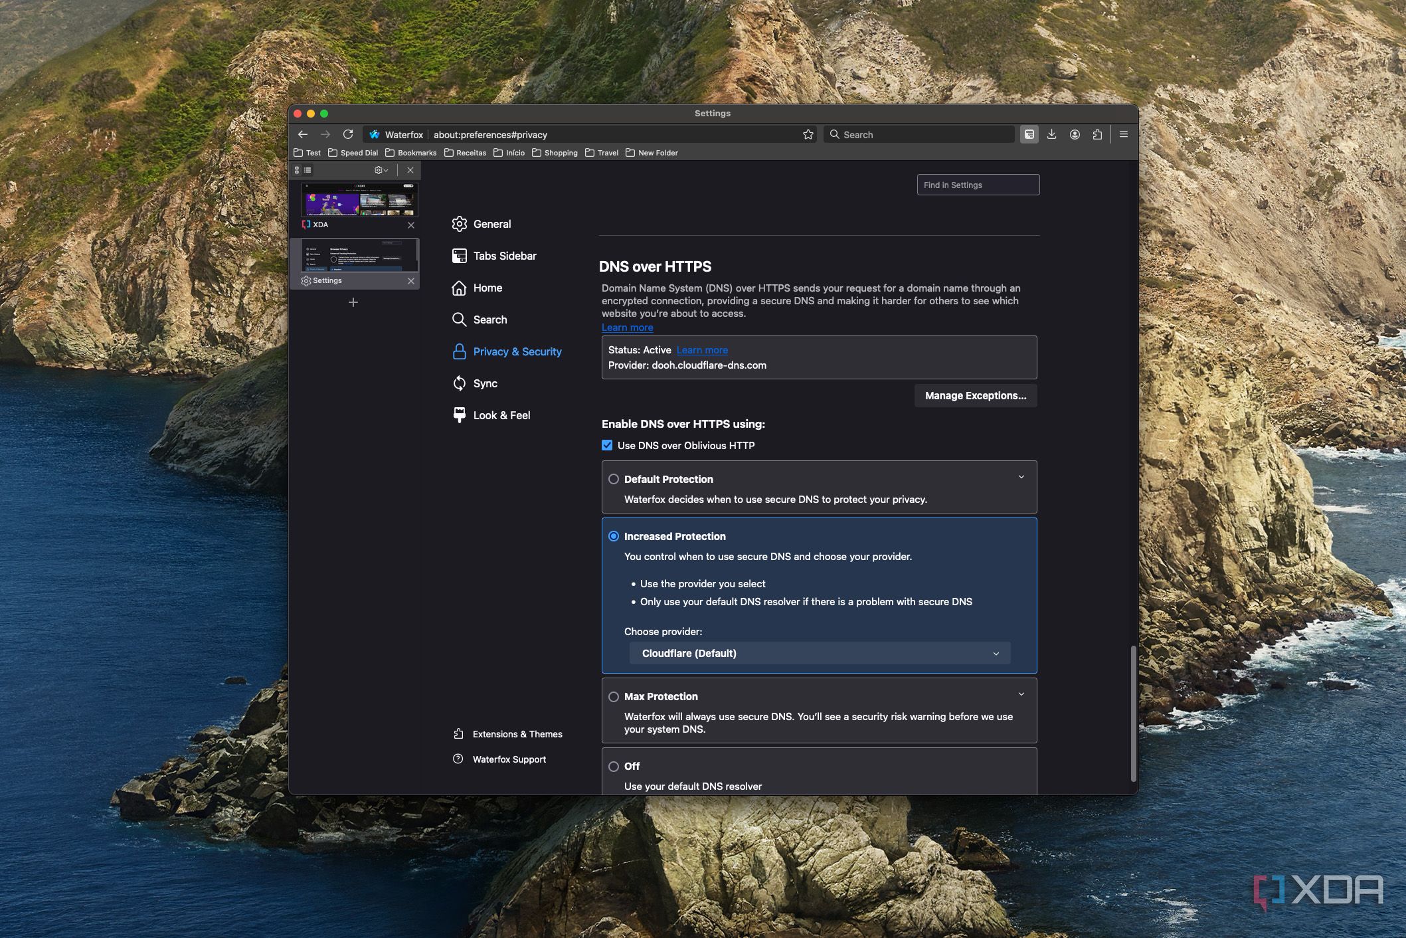The height and width of the screenshot is (938, 1406).
Task: Open the Receitas bookmarks folder
Action: pyautogui.click(x=466, y=153)
